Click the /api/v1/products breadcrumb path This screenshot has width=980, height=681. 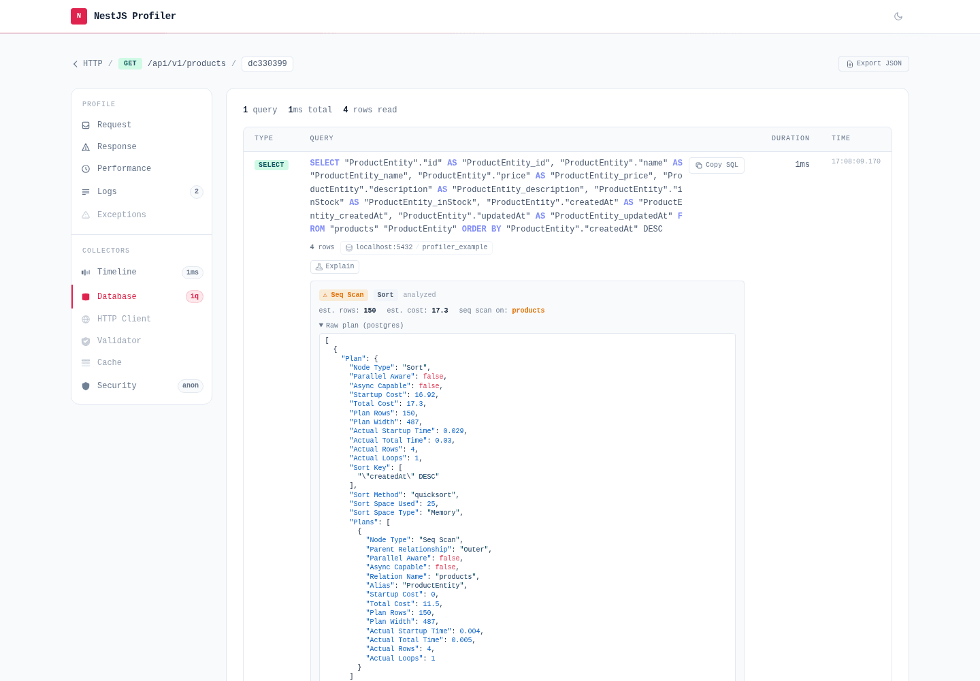pyautogui.click(x=186, y=64)
